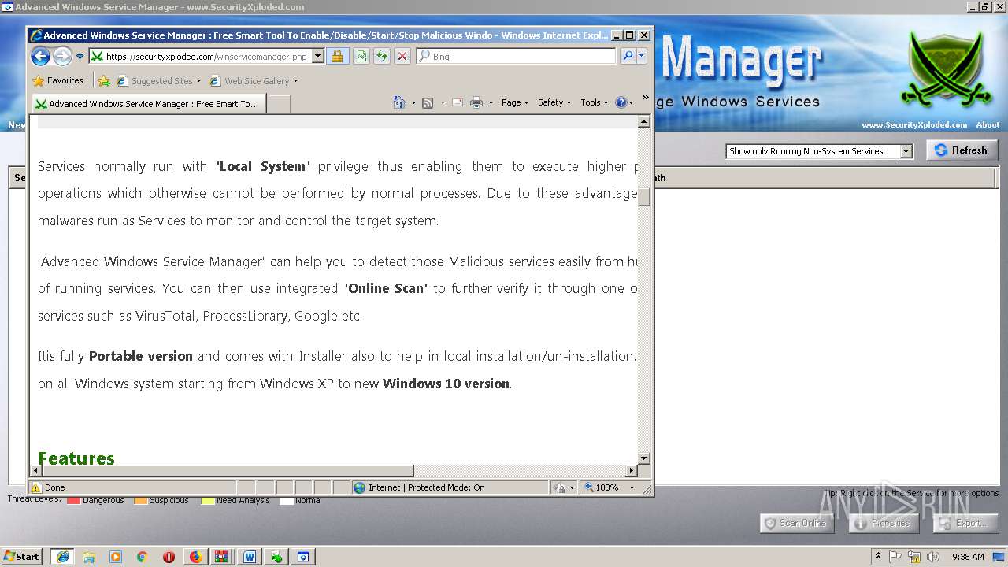1008x567 pixels.
Task: Click the Dangerous red color swatch
Action: 73,500
